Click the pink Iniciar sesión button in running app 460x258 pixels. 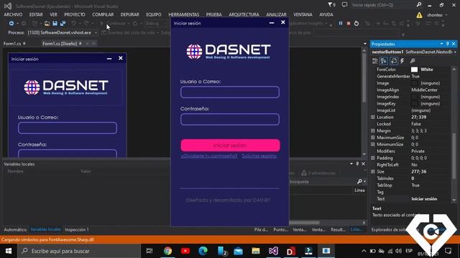230,145
